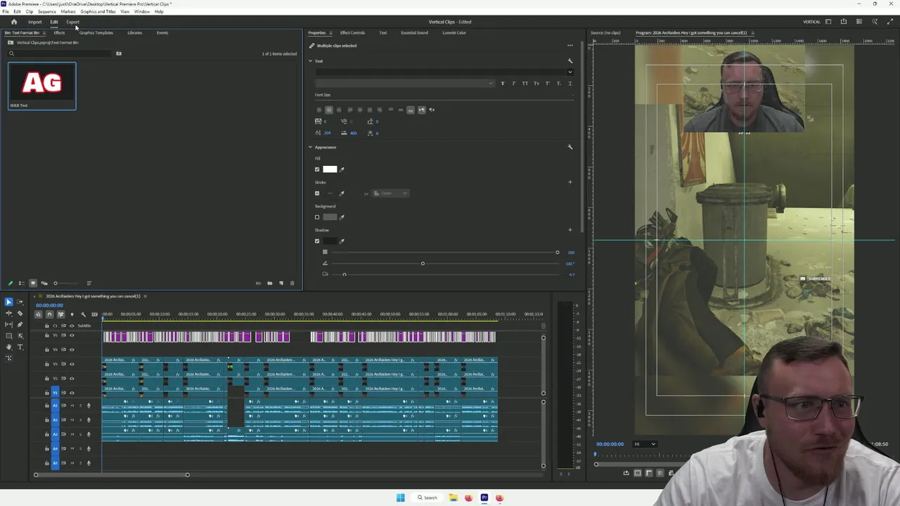Screen dimensions: 900x506
Task: Apply Faux Italic text style
Action: click(514, 84)
